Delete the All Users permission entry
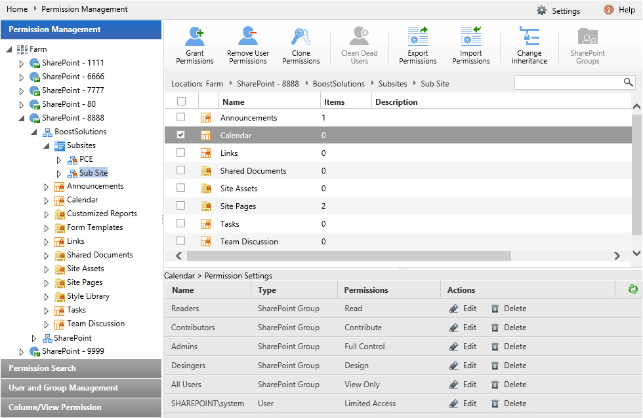Image resolution: width=643 pixels, height=418 pixels. (x=509, y=385)
